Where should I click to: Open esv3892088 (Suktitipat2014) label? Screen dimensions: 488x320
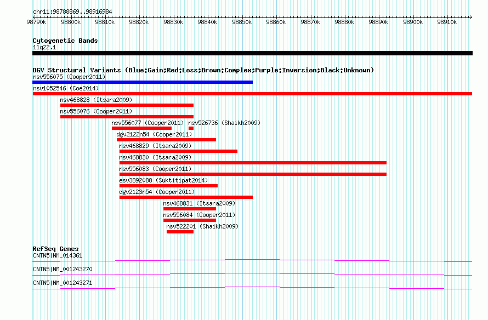point(163,180)
